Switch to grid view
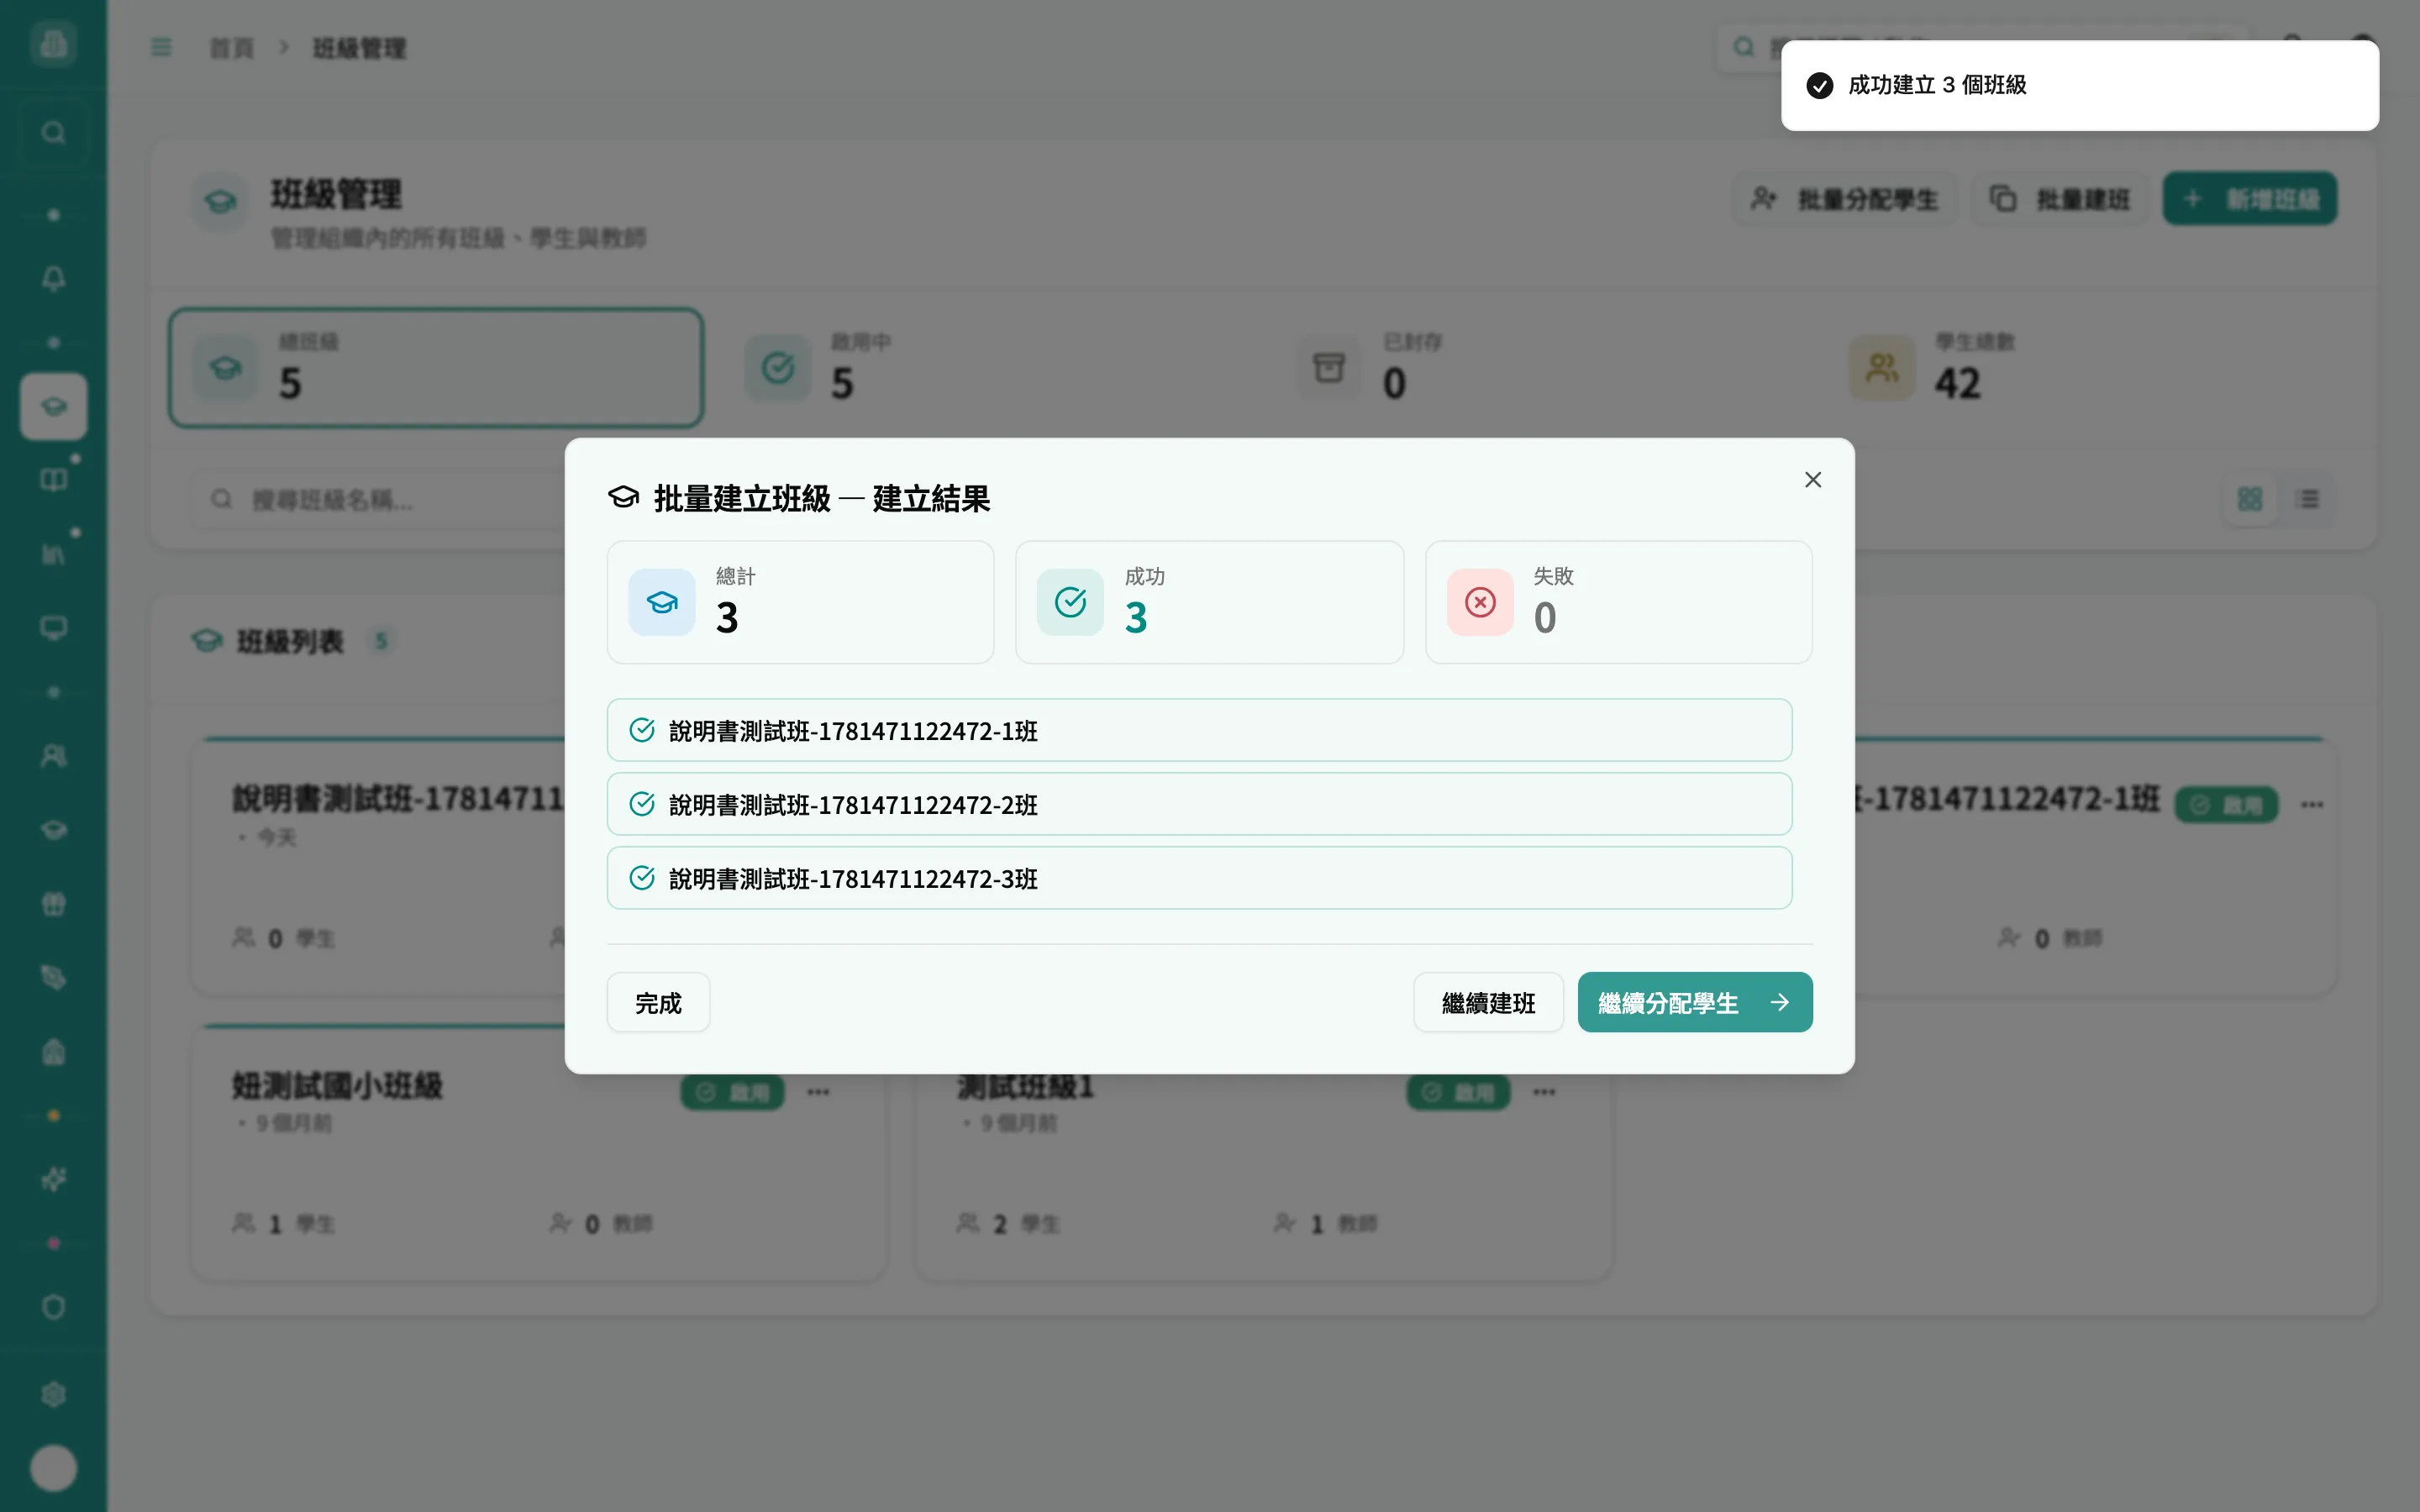2420x1512 pixels. click(x=2249, y=499)
